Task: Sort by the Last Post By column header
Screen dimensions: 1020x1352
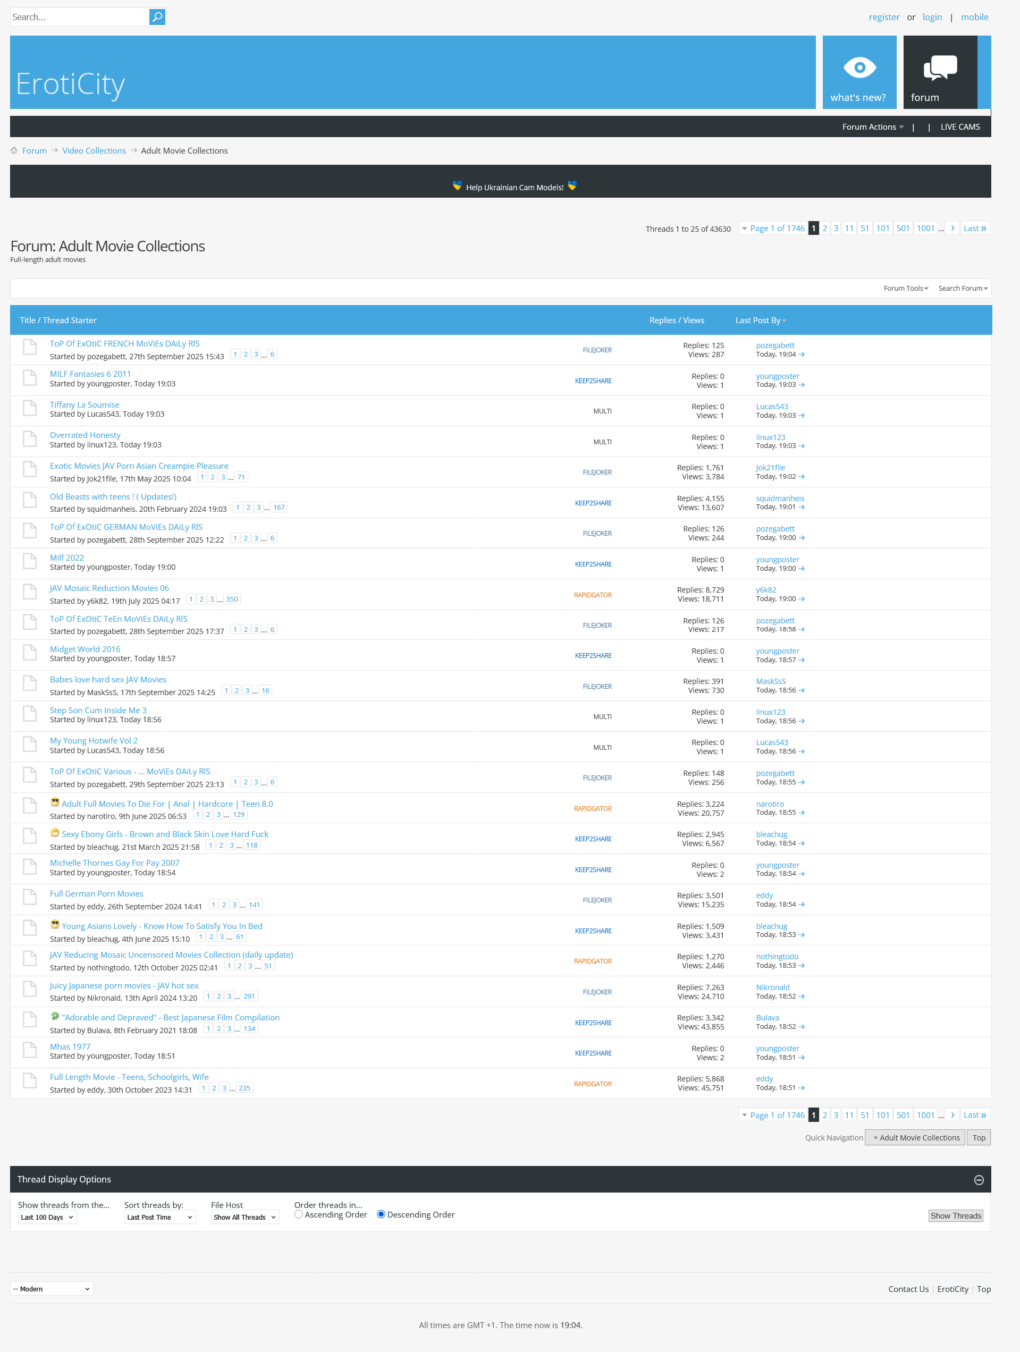Action: pyautogui.click(x=758, y=320)
